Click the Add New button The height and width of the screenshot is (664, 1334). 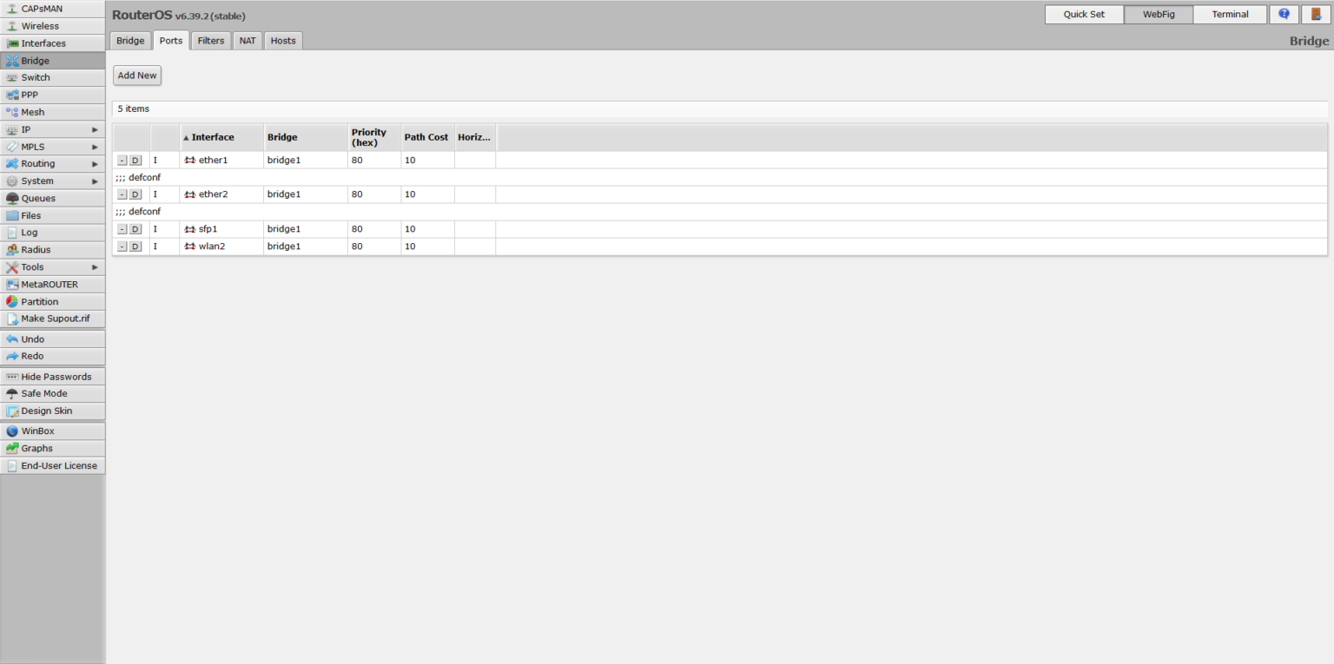(x=136, y=75)
